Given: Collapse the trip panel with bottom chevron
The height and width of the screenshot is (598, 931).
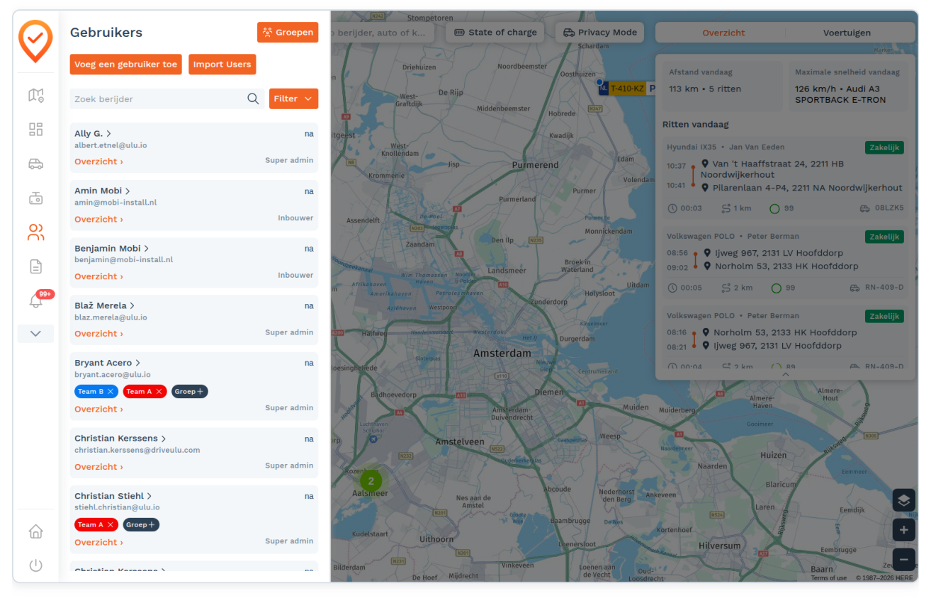Looking at the screenshot, I should pyautogui.click(x=785, y=374).
